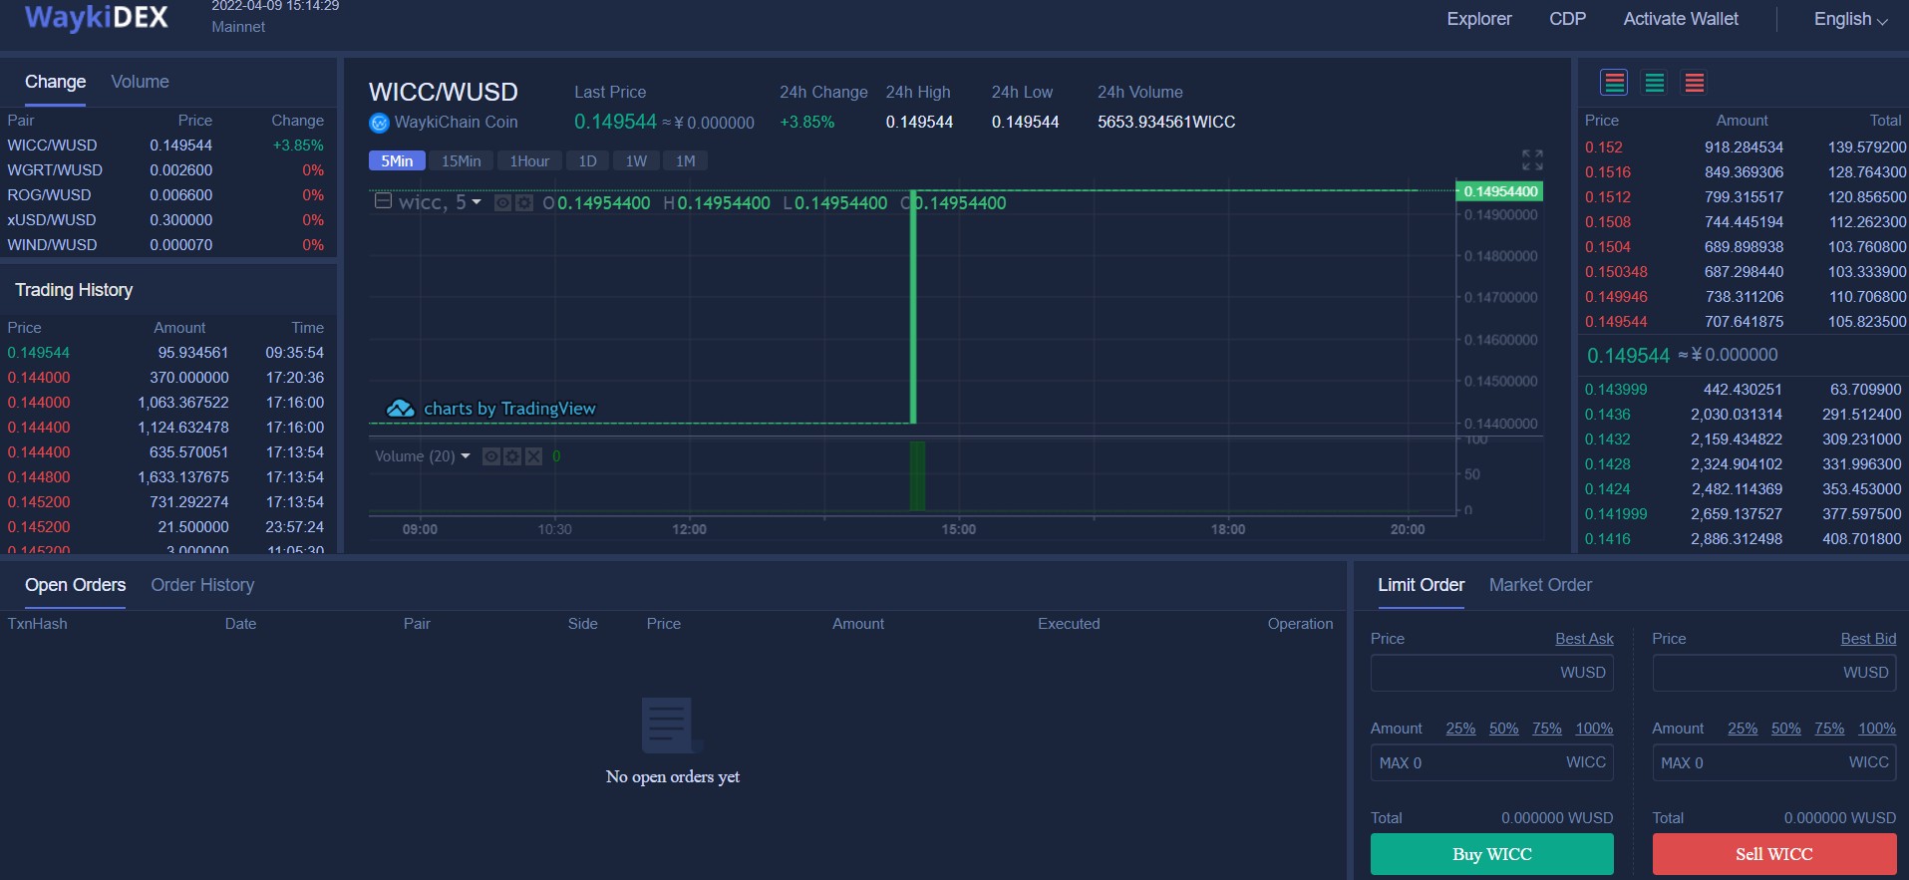Toggle wicc series visibility eye
1909x880 pixels.
(503, 203)
